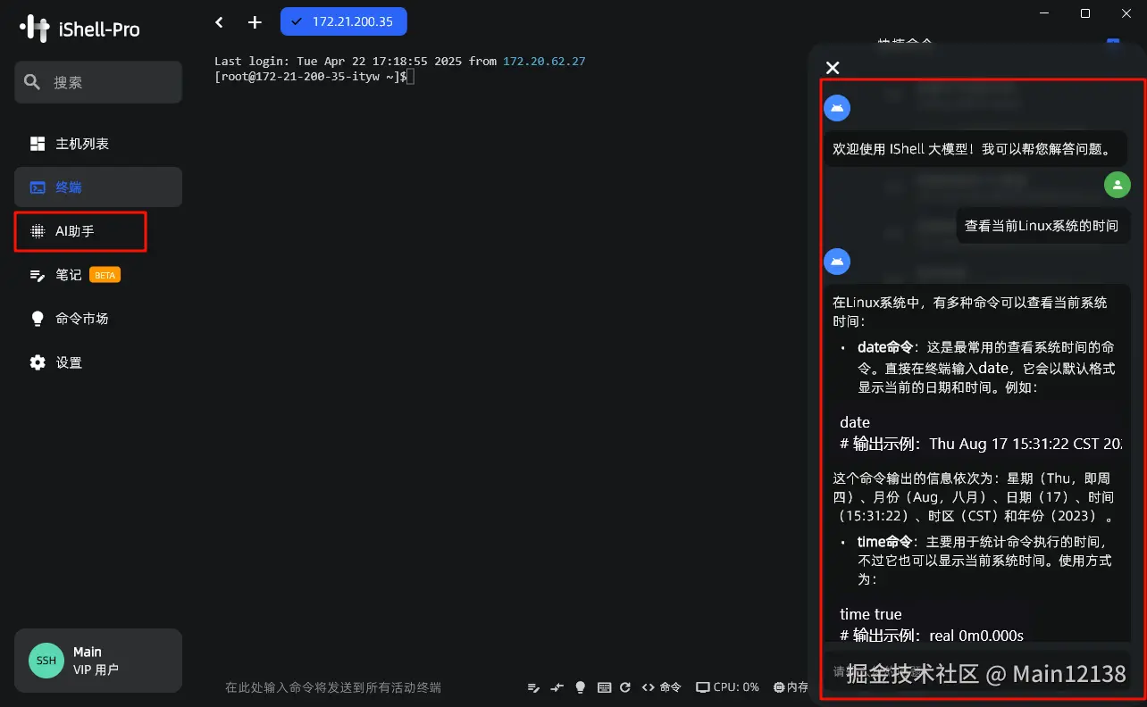Open the <> 命令 button in status bar
1147x707 pixels.
point(662,687)
